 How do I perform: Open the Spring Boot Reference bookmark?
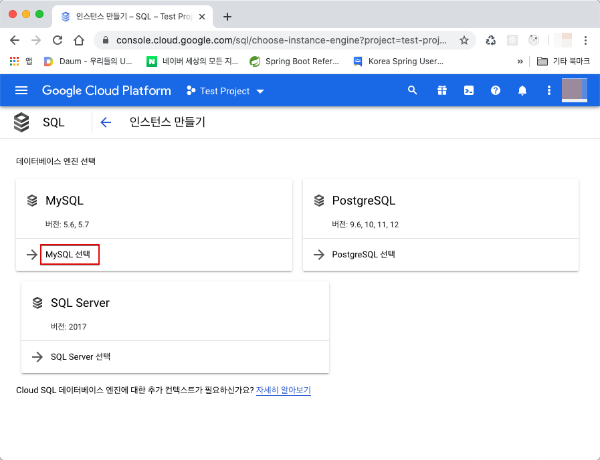coord(294,62)
